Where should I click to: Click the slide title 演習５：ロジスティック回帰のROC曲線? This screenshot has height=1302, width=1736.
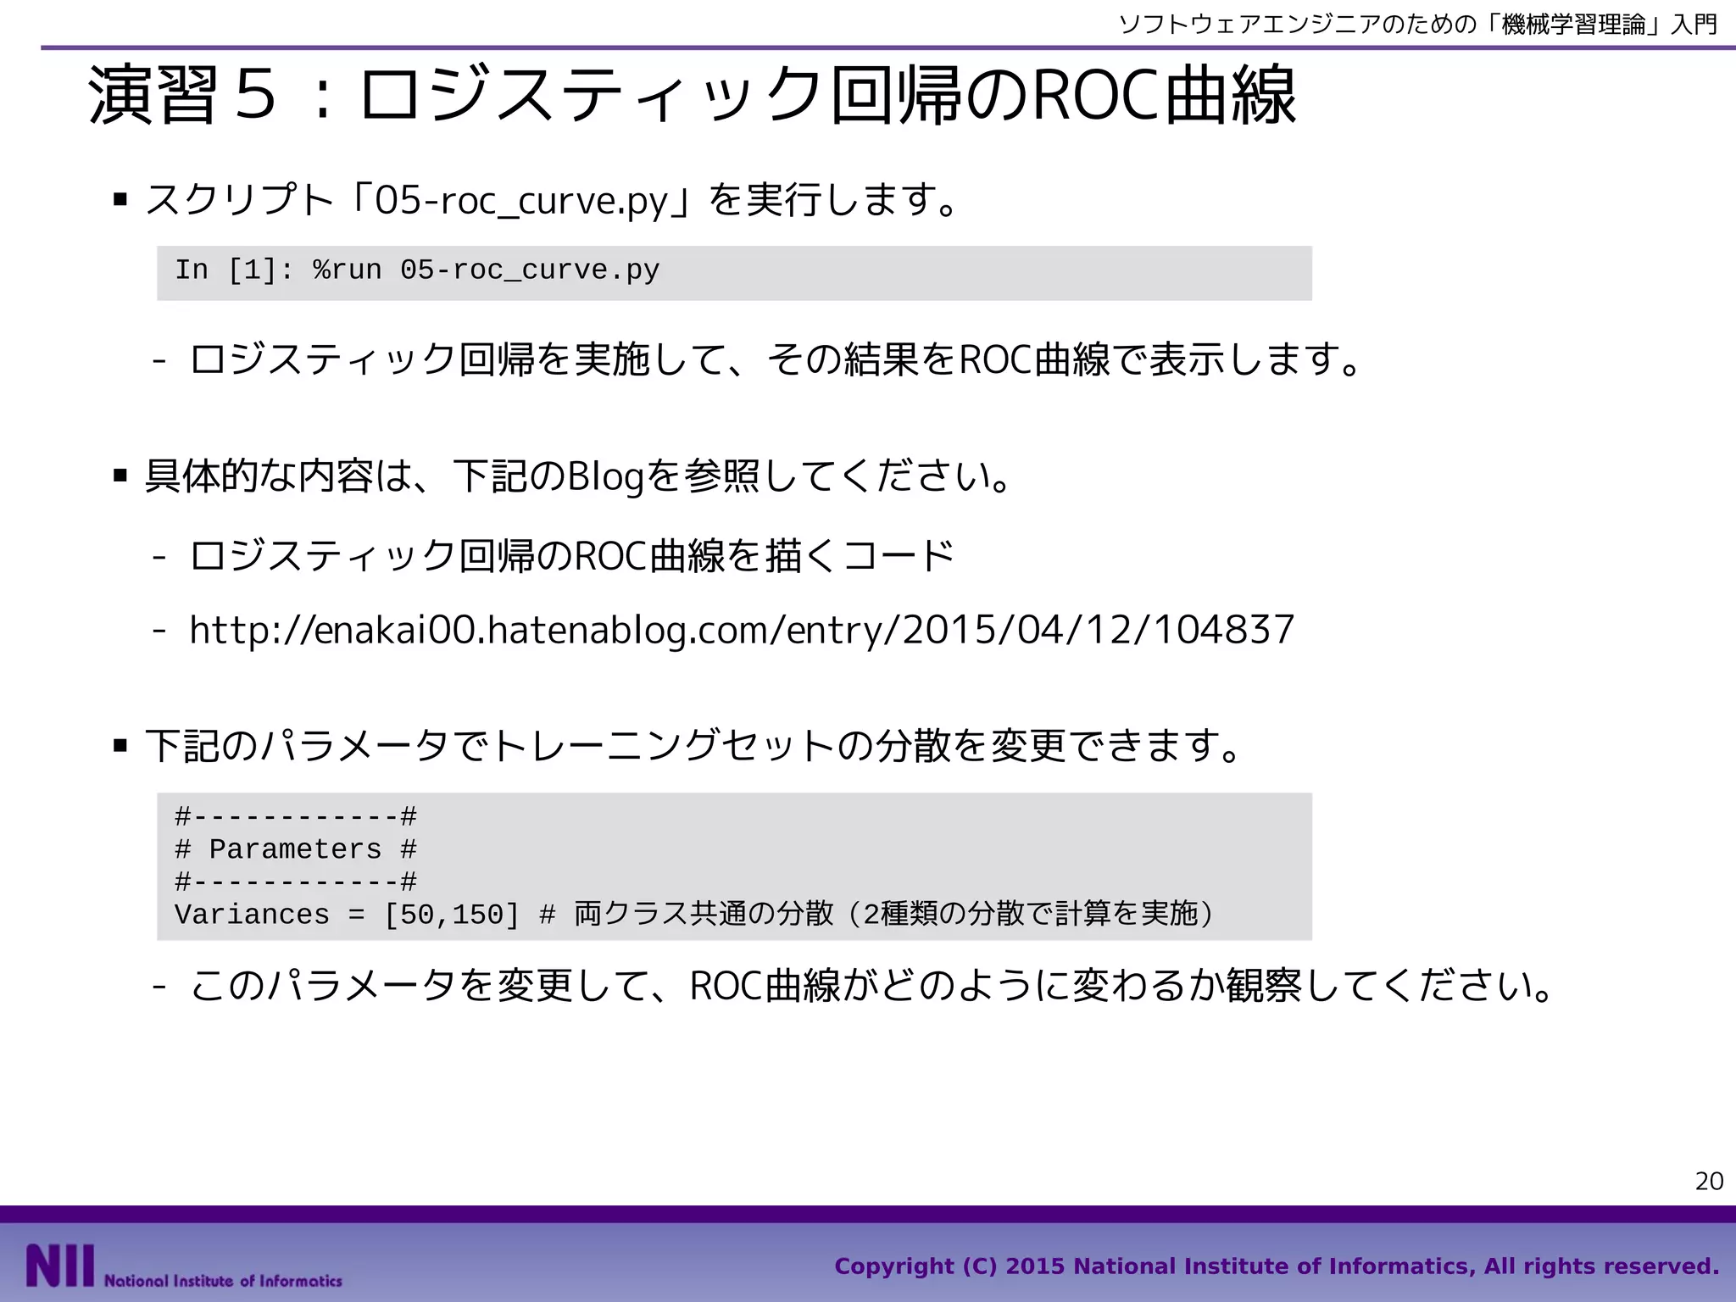tap(692, 95)
